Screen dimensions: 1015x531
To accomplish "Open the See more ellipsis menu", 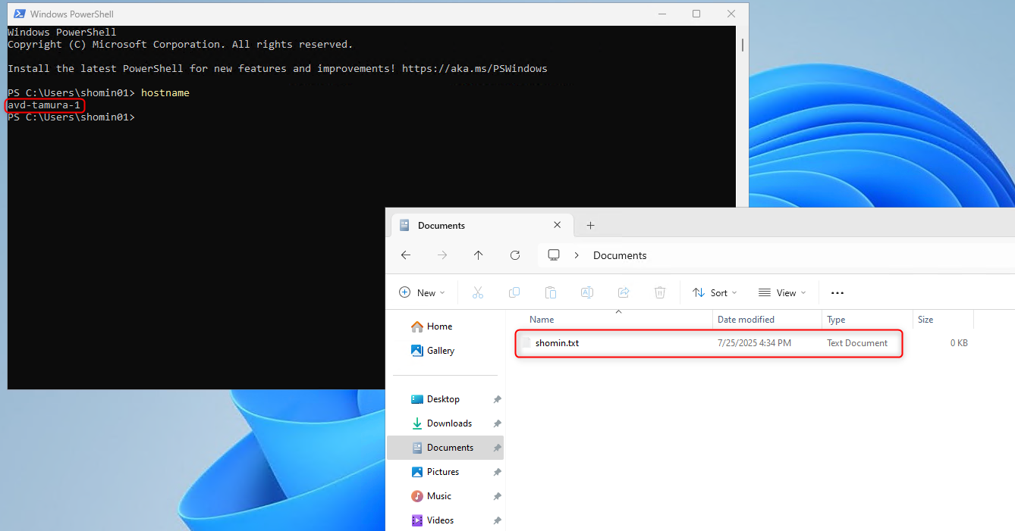I will [x=837, y=292].
